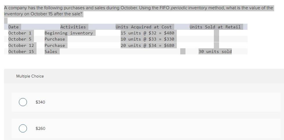This screenshot has height=140, width=284.
Task: Click the Date column header
Action: pos(13,27)
